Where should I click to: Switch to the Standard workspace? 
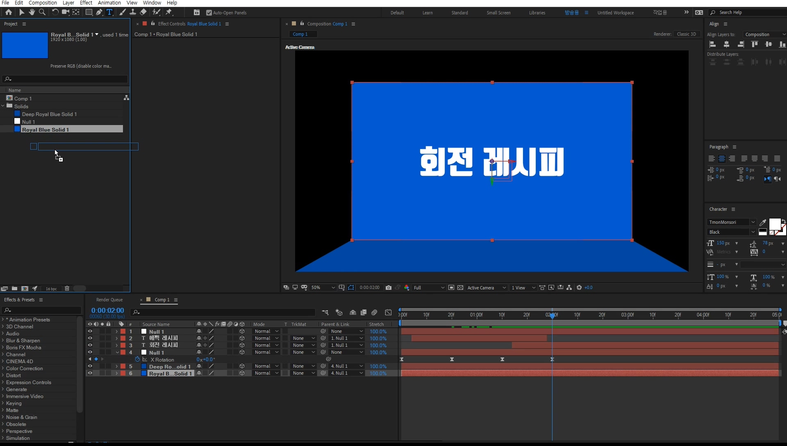point(459,13)
